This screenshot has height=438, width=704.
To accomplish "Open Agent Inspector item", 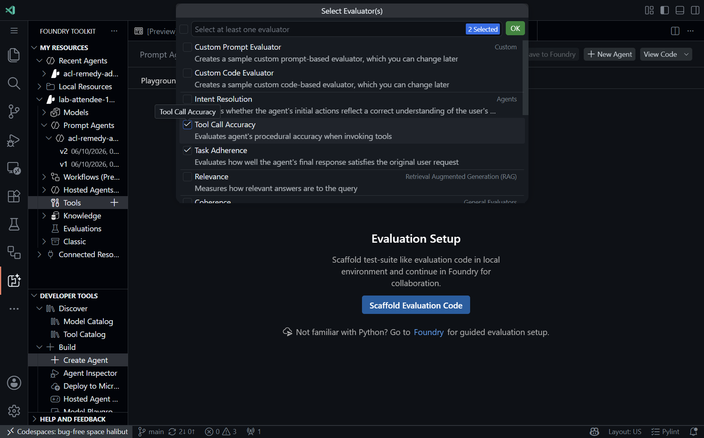I will [x=90, y=373].
